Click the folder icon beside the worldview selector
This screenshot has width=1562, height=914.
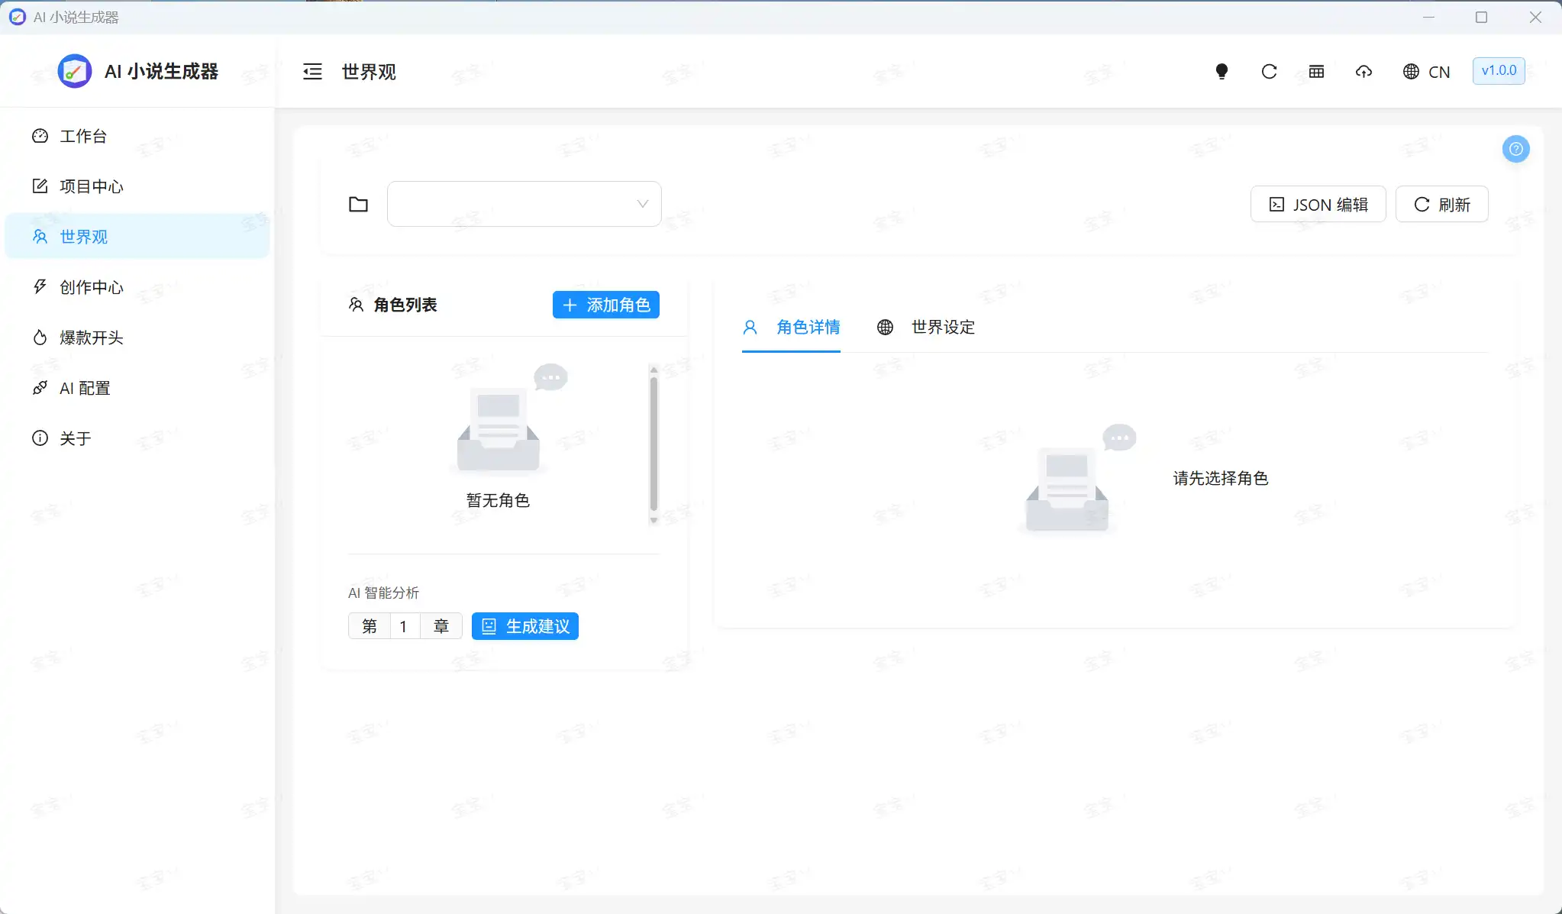[357, 204]
